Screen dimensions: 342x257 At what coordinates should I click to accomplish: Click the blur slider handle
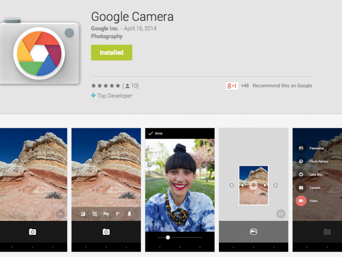tap(168, 237)
